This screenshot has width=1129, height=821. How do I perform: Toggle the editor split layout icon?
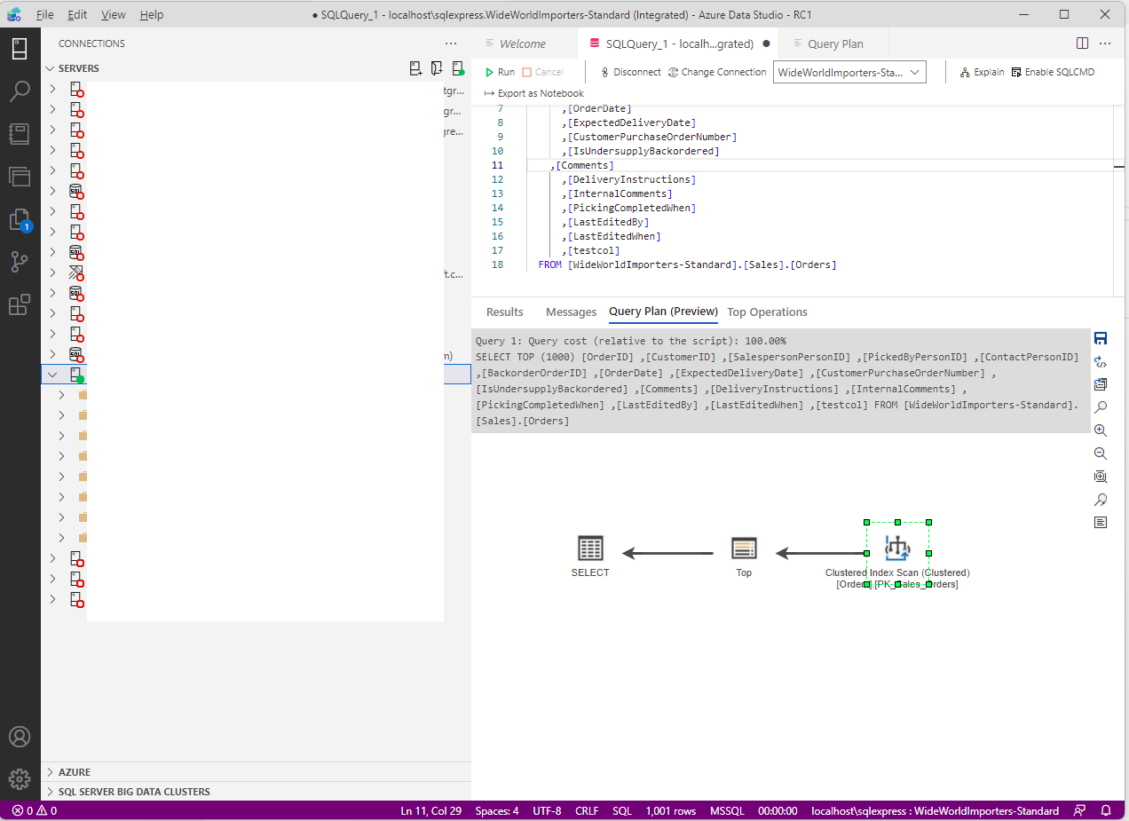point(1081,43)
